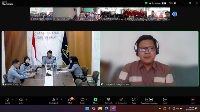Open the clock and calendar flyout
200x112 pixels.
(x=189, y=109)
